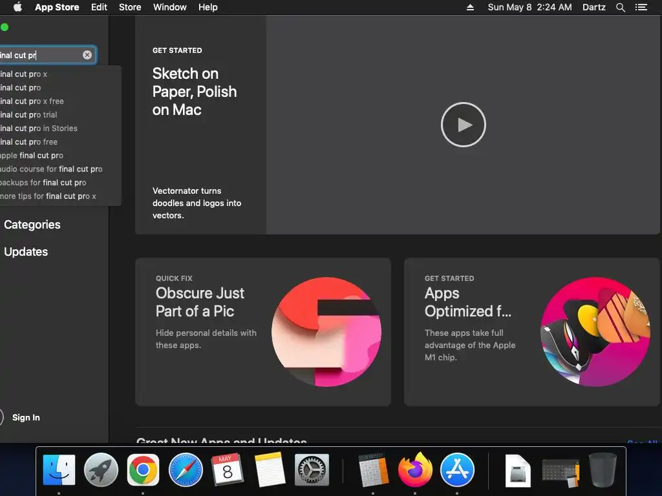Open Notes from the Dock
Image resolution: width=662 pixels, height=496 pixels.
point(270,470)
